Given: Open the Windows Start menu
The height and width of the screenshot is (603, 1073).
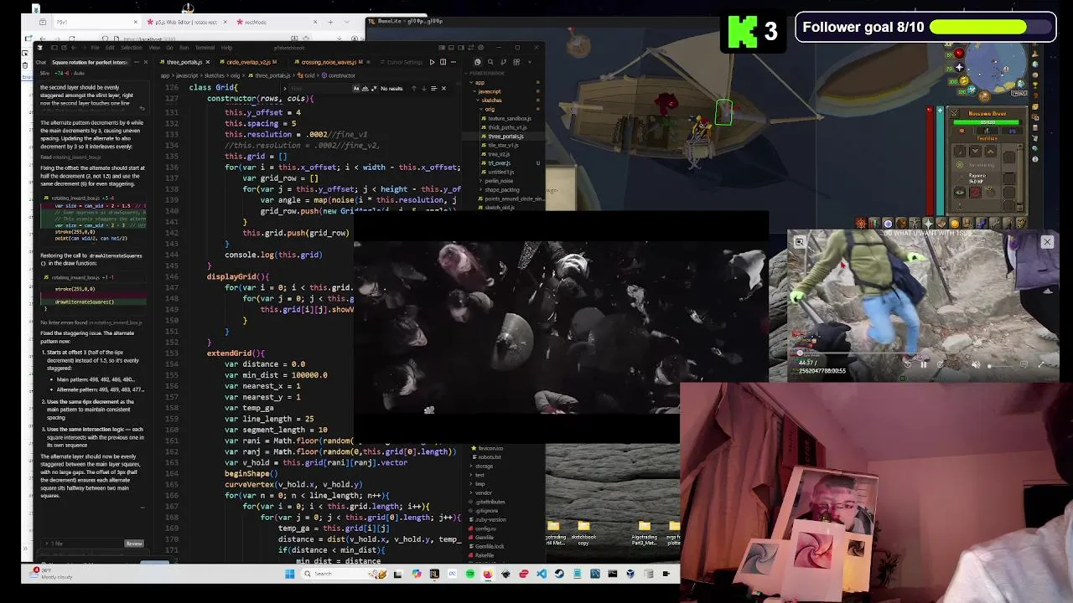Looking at the screenshot, I should (x=290, y=574).
